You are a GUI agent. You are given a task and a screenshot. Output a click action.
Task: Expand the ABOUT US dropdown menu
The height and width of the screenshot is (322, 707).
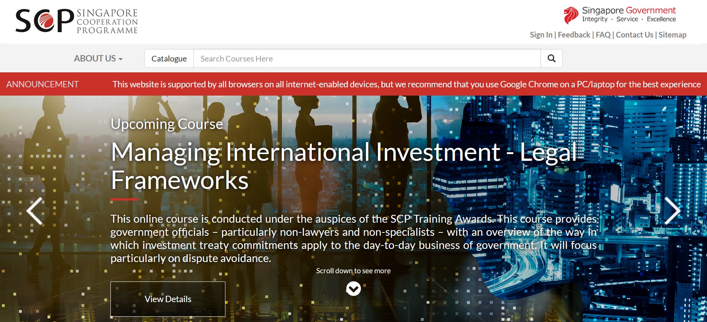click(x=98, y=58)
